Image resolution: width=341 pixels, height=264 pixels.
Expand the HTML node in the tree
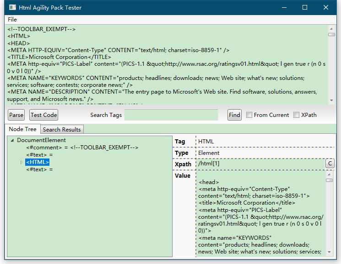[21, 162]
